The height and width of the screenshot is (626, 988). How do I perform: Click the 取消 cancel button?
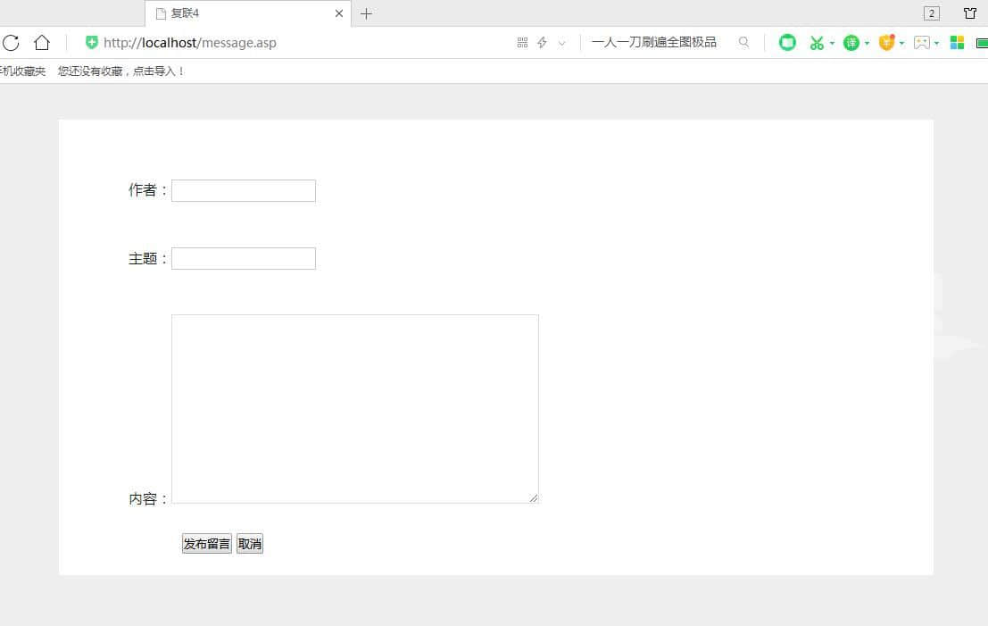pos(250,544)
